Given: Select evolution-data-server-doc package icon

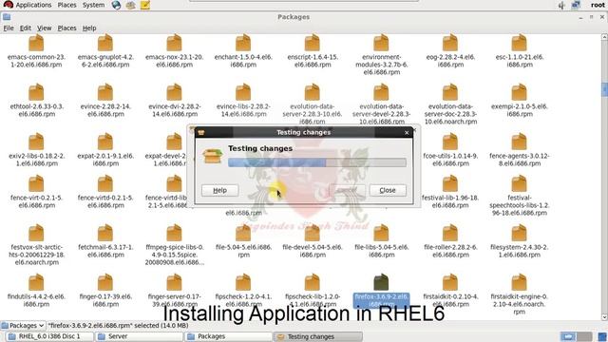Looking at the screenshot, I should (450, 92).
